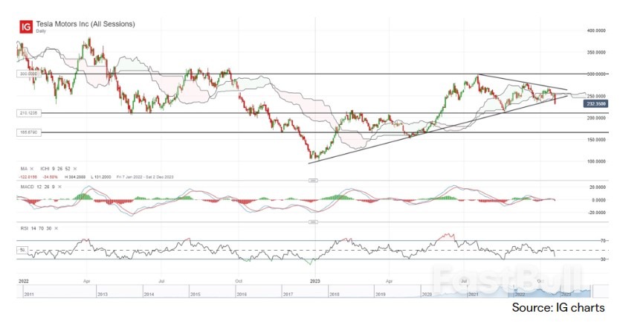The width and height of the screenshot is (620, 322).
Task: Click the RSI 70 axis label
Action: click(604, 240)
